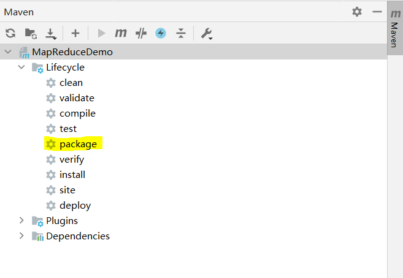Select the install lifecycle goal
Image resolution: width=403 pixels, height=278 pixels.
72,175
